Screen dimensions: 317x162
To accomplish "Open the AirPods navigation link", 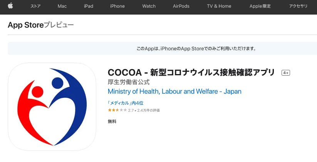I will click(181, 6).
